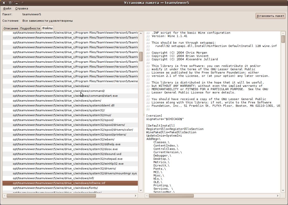Viewport: 288px width, 205px height.
Task: Maximize the installer window
Action: coord(10,3)
